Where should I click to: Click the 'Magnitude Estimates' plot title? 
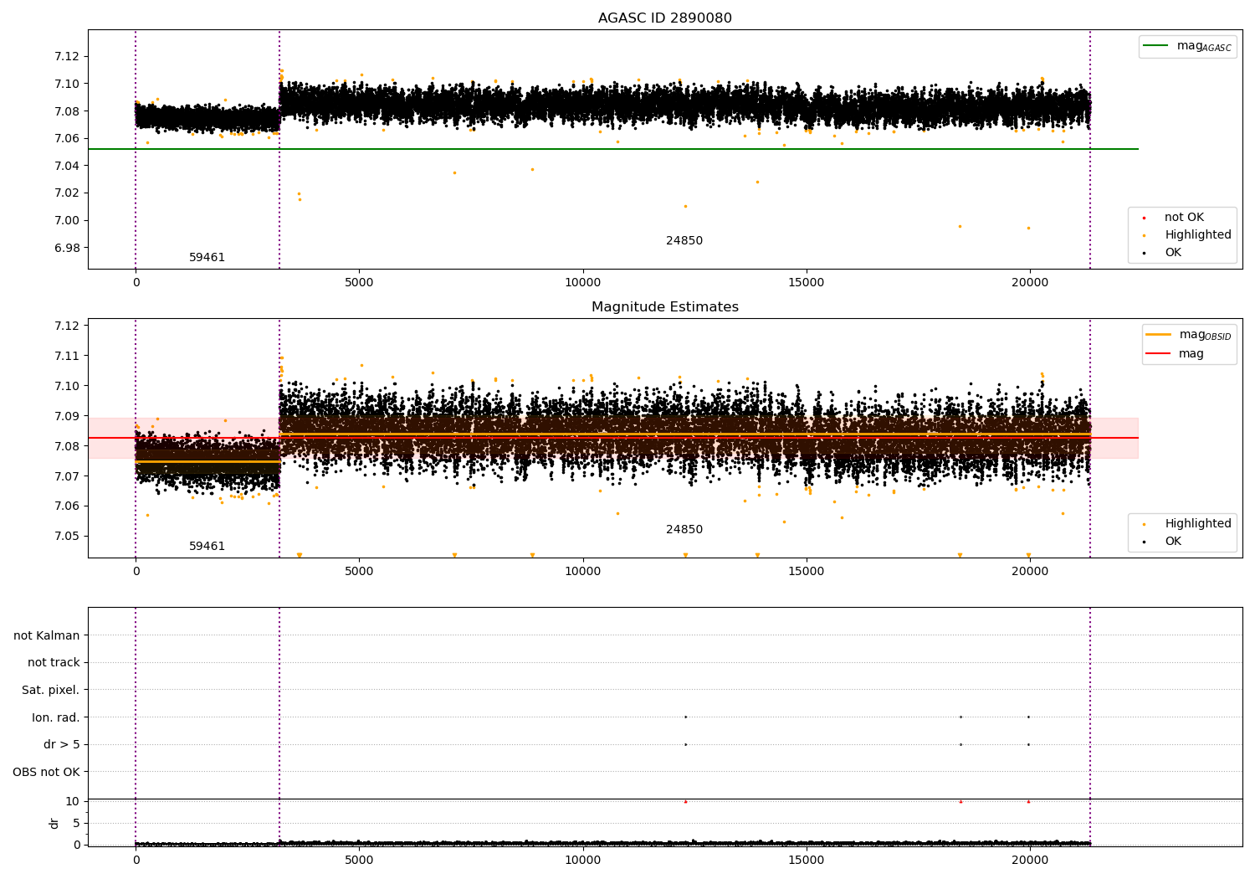coord(664,307)
